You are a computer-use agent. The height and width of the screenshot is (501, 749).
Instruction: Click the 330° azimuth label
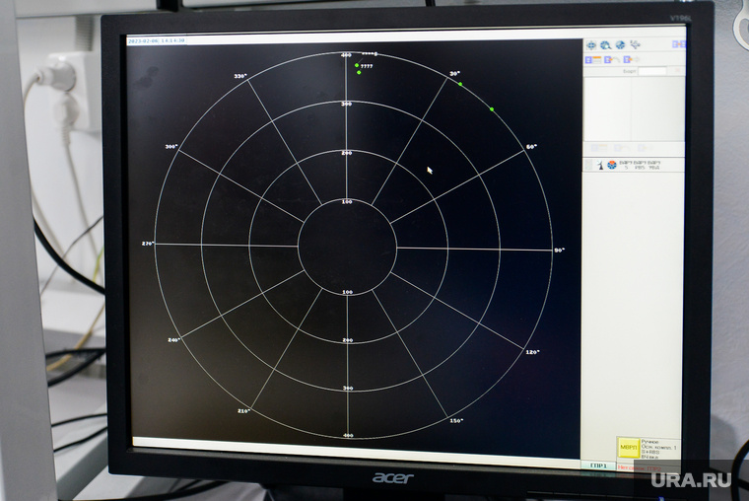point(240,76)
